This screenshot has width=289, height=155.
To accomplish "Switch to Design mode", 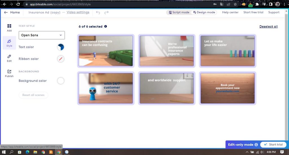I will tap(204, 12).
